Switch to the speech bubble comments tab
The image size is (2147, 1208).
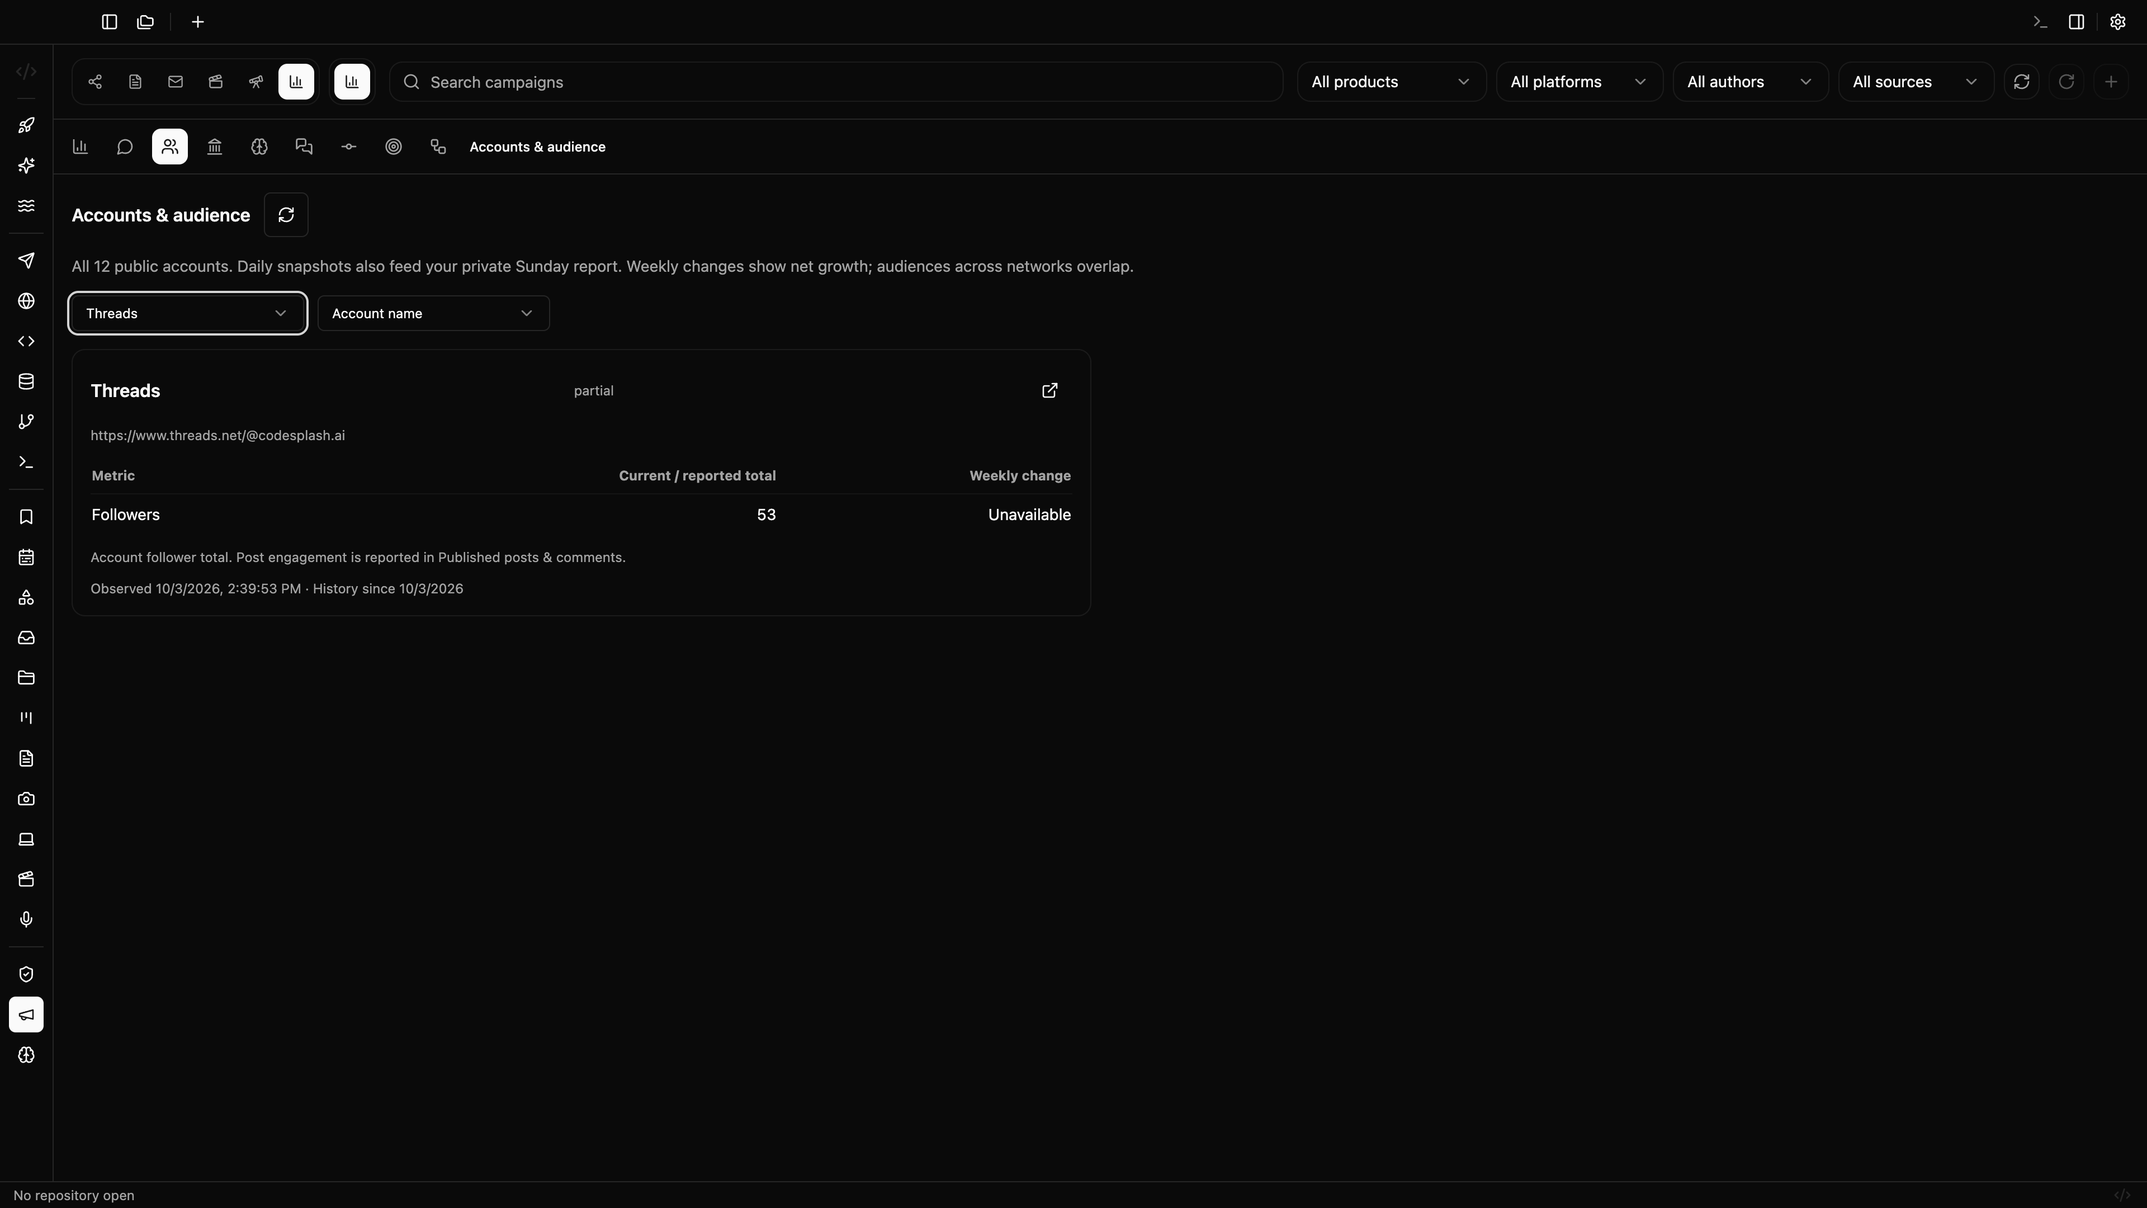pos(125,147)
